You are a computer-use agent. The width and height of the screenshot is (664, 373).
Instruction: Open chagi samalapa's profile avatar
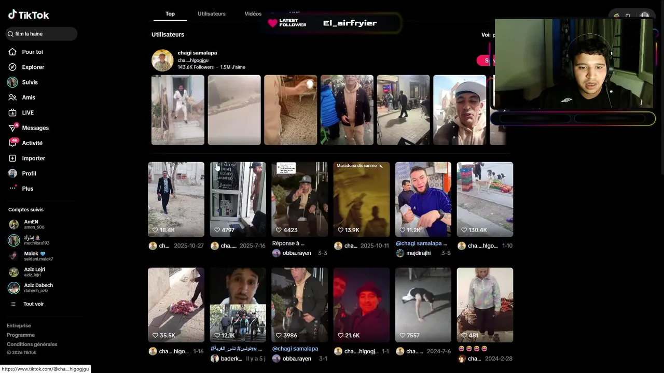pos(162,60)
